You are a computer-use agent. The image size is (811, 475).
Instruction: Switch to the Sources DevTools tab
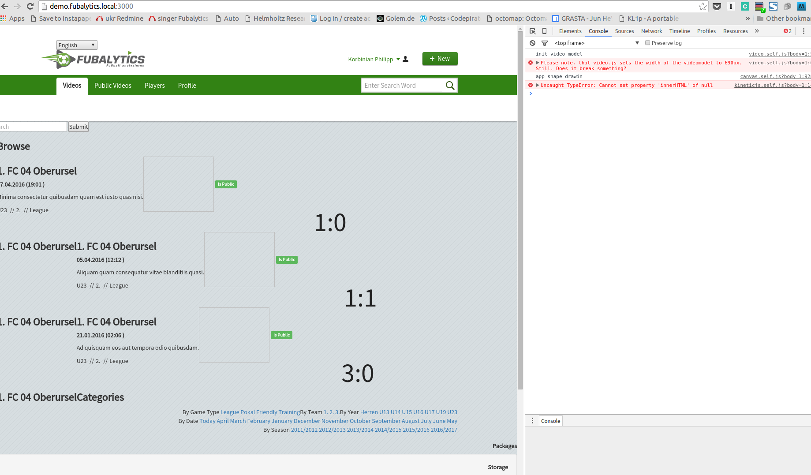624,31
